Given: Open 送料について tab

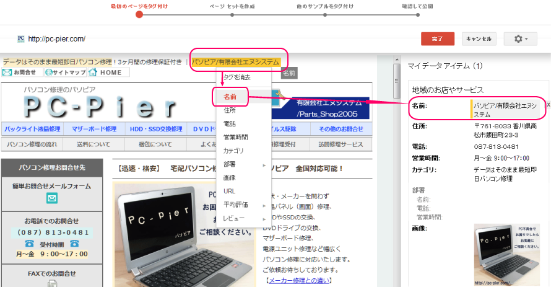Looking at the screenshot, I should (94, 144).
